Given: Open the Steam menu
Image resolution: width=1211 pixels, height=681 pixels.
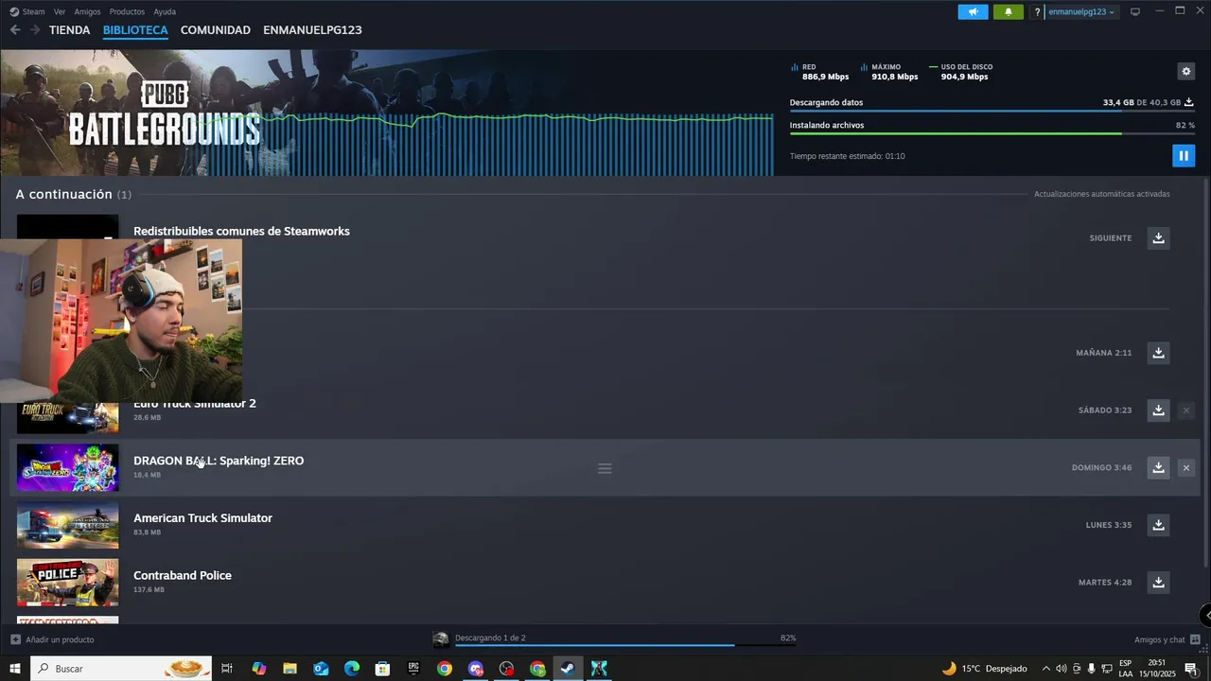Looking at the screenshot, I should [27, 11].
